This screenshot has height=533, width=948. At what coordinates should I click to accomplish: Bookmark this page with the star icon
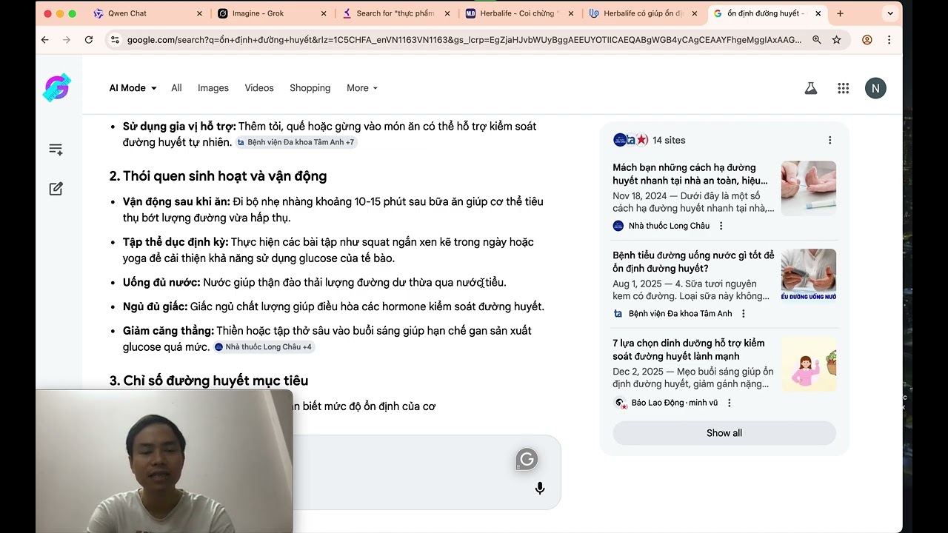[837, 40]
